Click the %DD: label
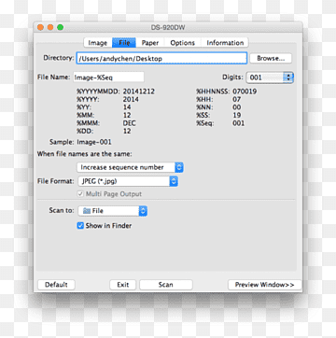Viewport: 336px width, 338px height. (x=86, y=131)
